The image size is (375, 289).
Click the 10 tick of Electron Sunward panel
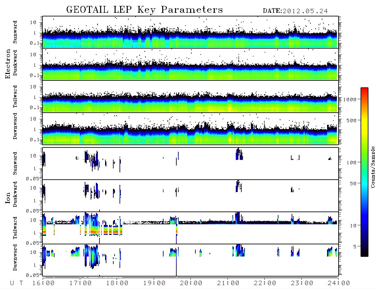pos(33,22)
